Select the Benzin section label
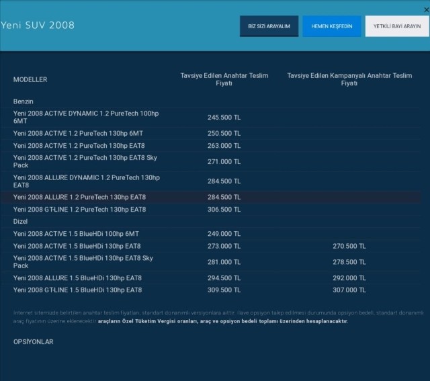This screenshot has height=381, width=430. click(24, 101)
